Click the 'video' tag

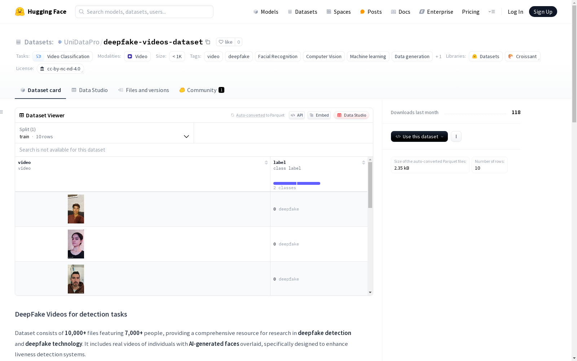tap(213, 56)
